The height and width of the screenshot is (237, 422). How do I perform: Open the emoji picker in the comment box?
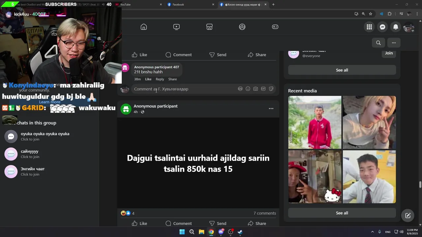[x=248, y=89]
